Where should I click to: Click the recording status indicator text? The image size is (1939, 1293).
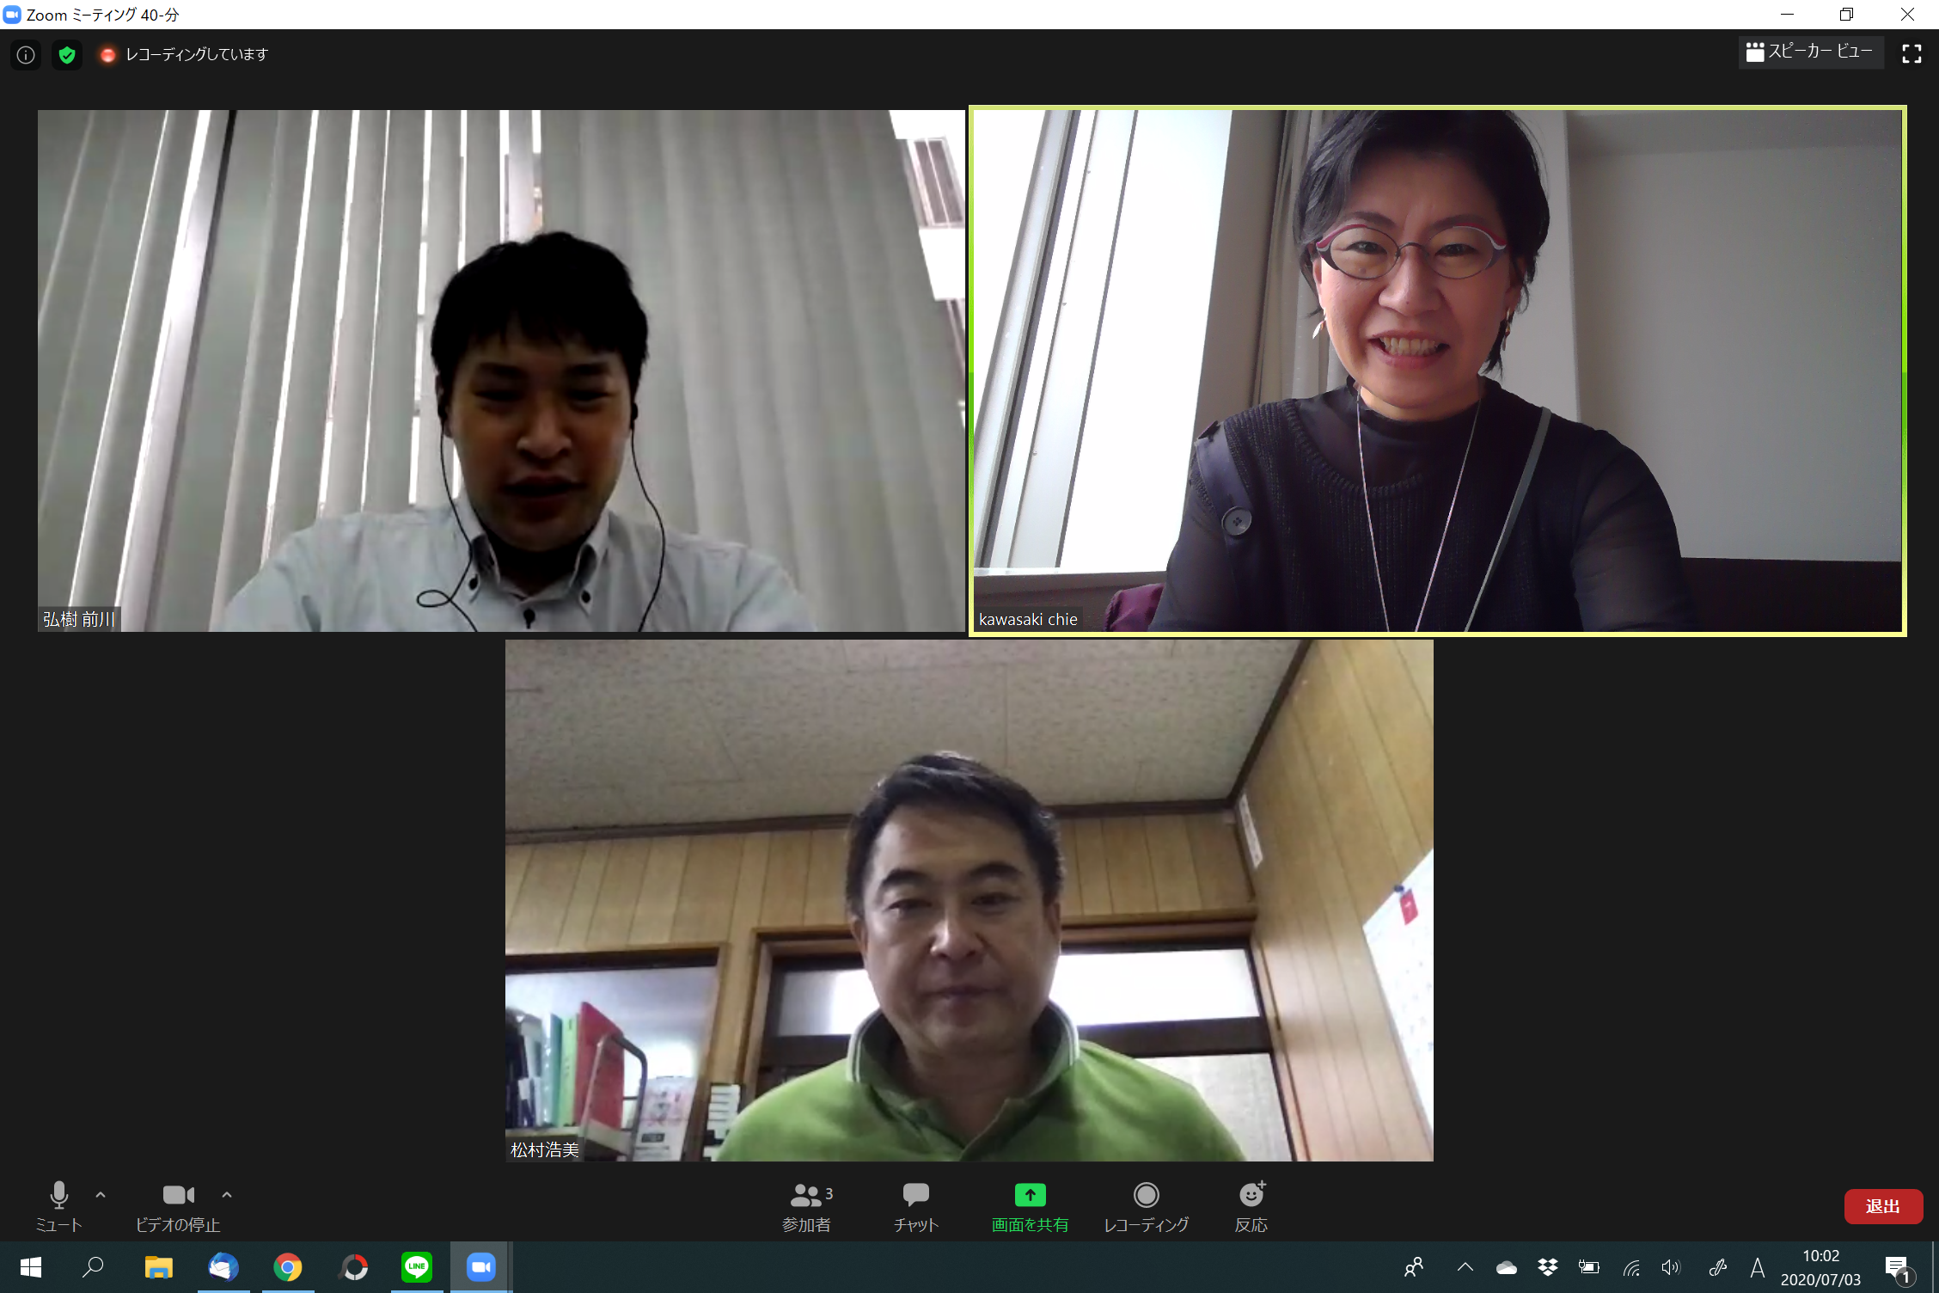(197, 54)
